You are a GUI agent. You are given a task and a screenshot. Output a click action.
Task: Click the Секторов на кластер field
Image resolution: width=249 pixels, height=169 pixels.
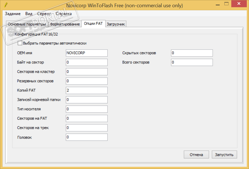point(87,72)
